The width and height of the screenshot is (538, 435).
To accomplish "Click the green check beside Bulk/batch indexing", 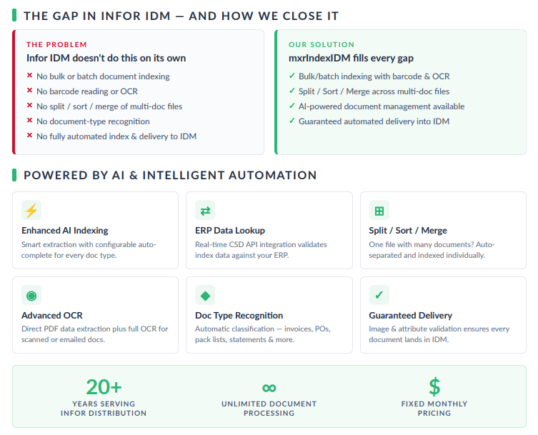I will click(x=292, y=76).
